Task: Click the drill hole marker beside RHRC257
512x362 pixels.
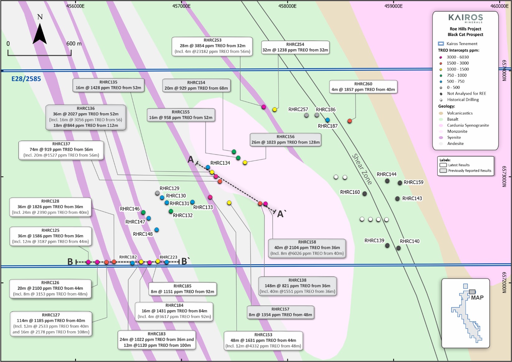Action: [306, 115]
